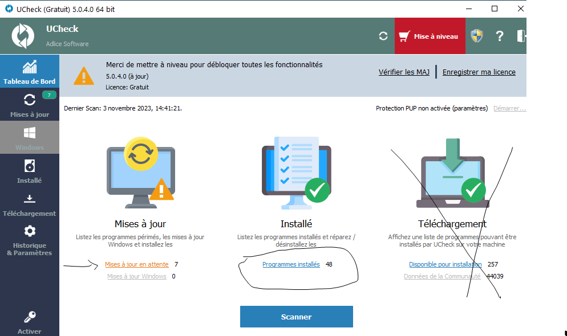Click the 5.0.4.0 (à jour) version text
The image size is (567, 336).
point(127,76)
